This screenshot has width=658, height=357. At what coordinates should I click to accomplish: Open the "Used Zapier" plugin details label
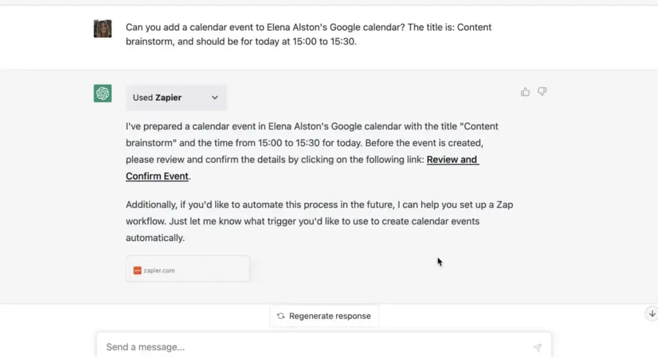(157, 98)
